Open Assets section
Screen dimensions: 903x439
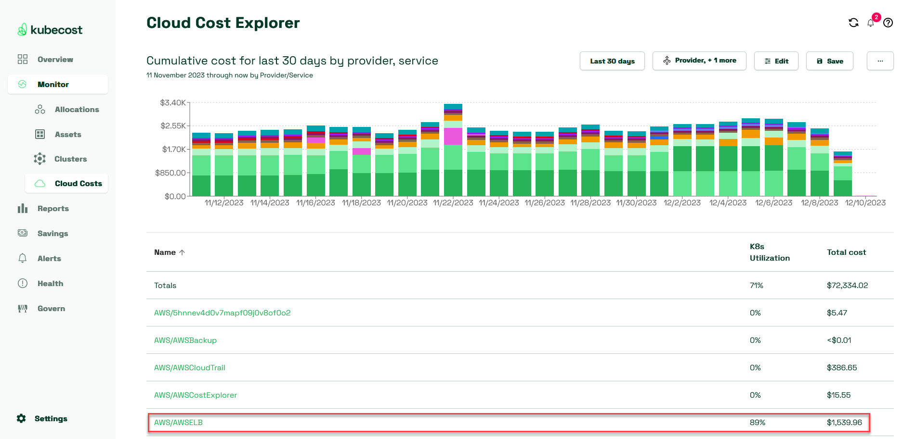[x=68, y=134]
